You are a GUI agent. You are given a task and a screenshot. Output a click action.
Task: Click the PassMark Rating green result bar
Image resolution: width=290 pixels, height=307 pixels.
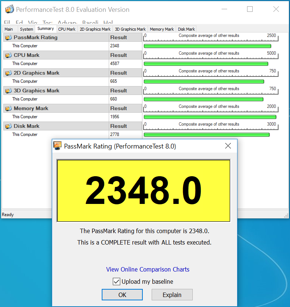(208, 46)
